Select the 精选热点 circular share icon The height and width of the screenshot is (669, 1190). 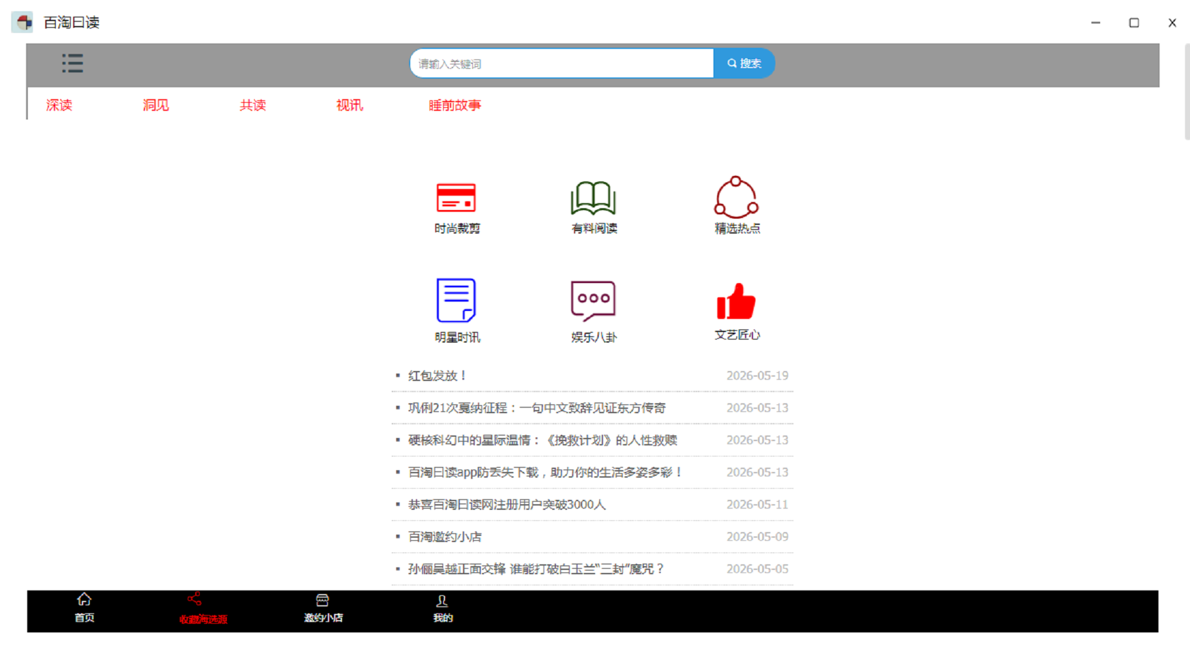736,197
